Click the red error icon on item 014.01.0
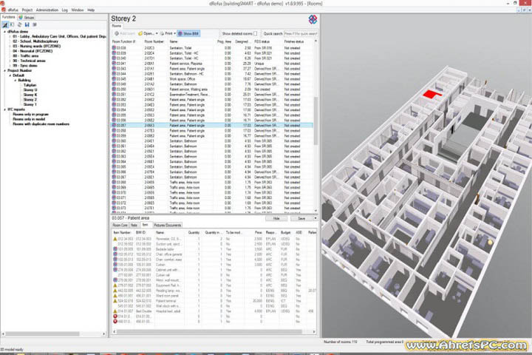This screenshot has height=355, width=532. click(115, 317)
